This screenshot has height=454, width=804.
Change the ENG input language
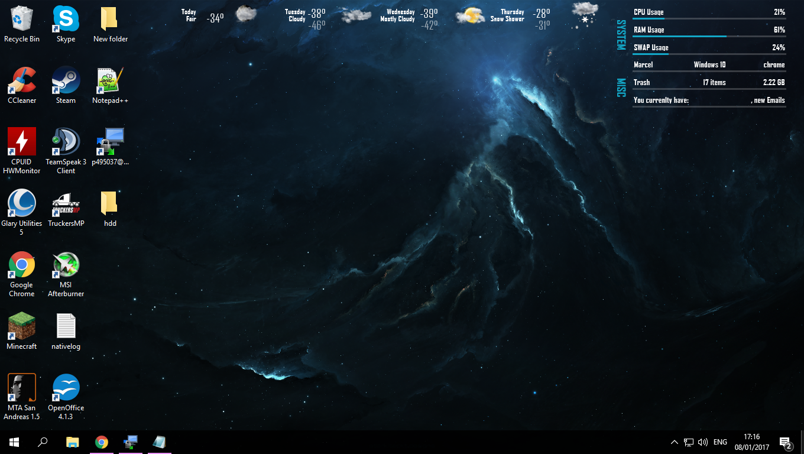click(720, 442)
